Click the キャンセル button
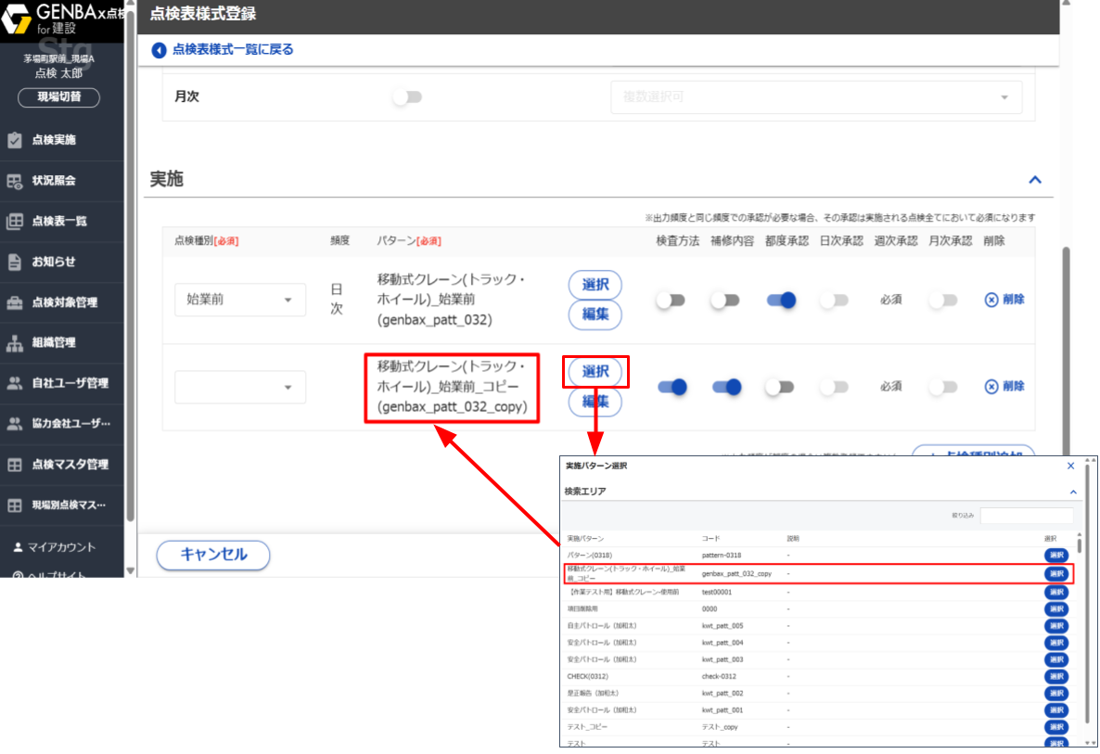The height and width of the screenshot is (754, 1100). 213,555
